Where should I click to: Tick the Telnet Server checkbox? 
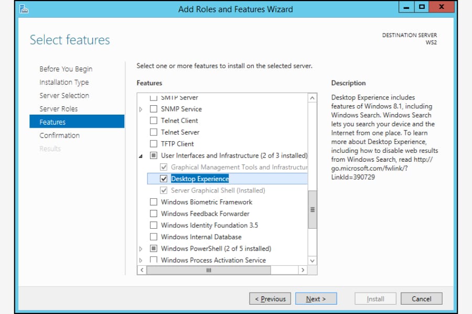point(154,132)
